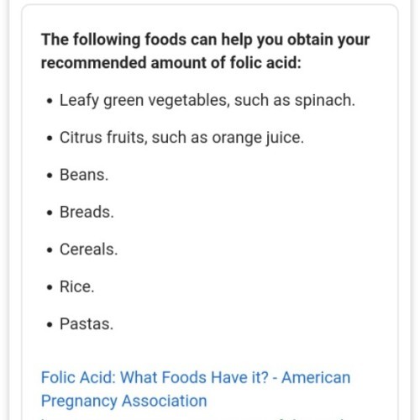The width and height of the screenshot is (420, 420).
Task: Click the Breads list entry
Action: point(87,212)
